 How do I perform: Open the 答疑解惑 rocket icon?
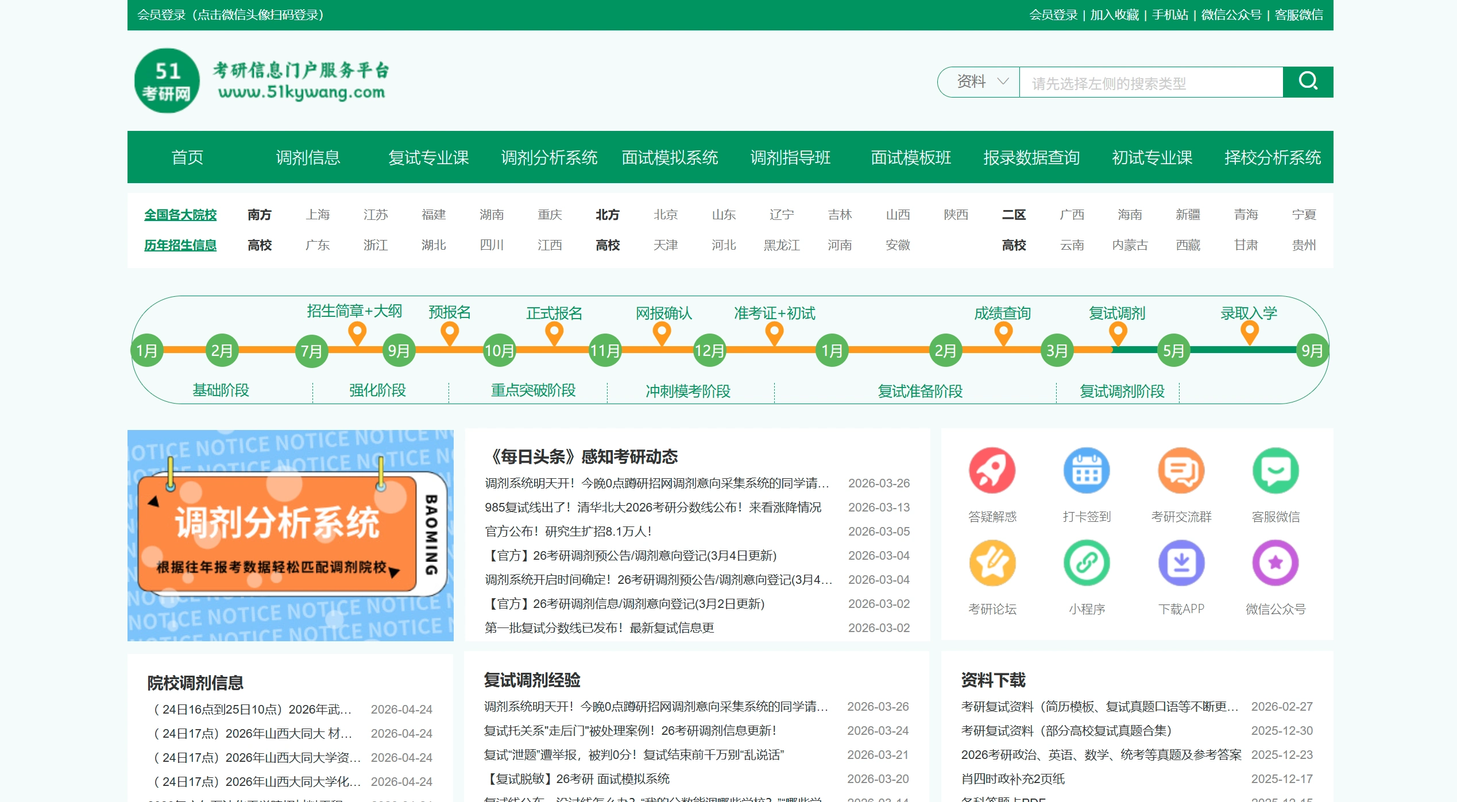point(993,471)
